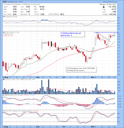Click the Ask Size value 4
This screenshot has height=128, width=124.
click(29, 9)
